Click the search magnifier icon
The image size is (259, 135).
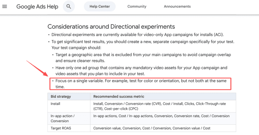69,6
